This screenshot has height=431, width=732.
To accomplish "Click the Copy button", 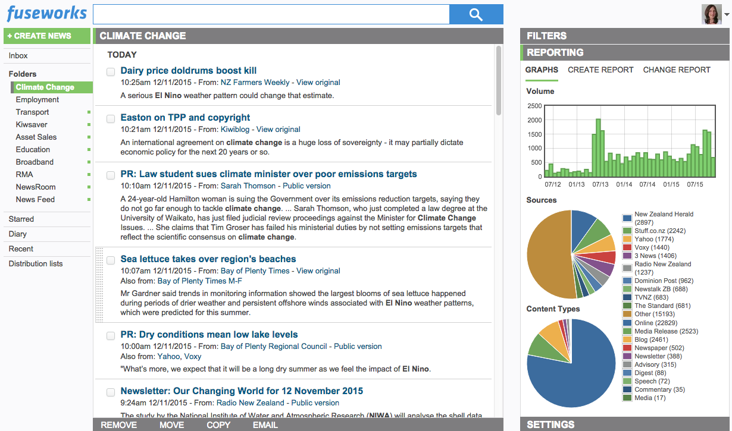I will 218,425.
